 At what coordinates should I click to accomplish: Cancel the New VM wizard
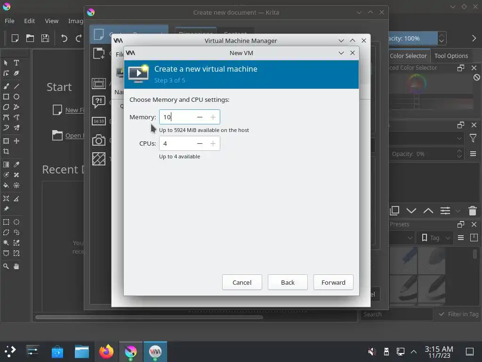[x=242, y=282]
